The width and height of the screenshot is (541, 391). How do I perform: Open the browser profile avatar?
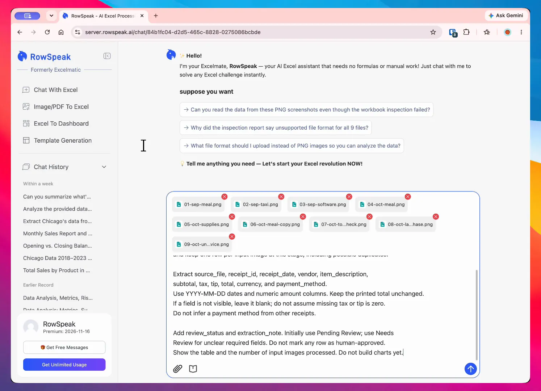(508, 32)
